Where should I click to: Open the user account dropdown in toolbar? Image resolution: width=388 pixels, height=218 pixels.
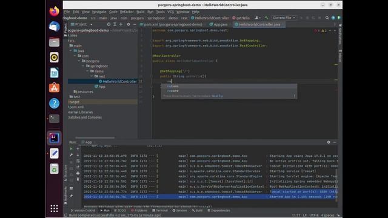click(x=258, y=18)
